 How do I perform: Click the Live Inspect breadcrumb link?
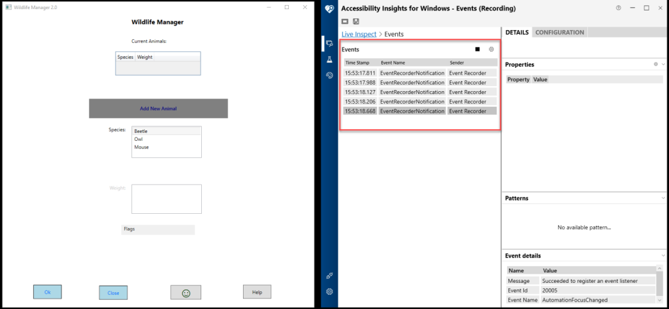359,33
